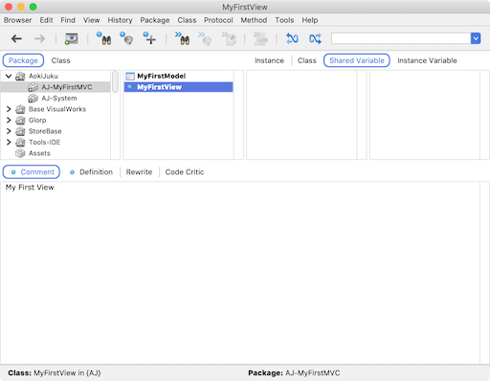Image resolution: width=490 pixels, height=381 pixels.
Task: Click the speech bubble toolbar icon
Action: (x=126, y=38)
